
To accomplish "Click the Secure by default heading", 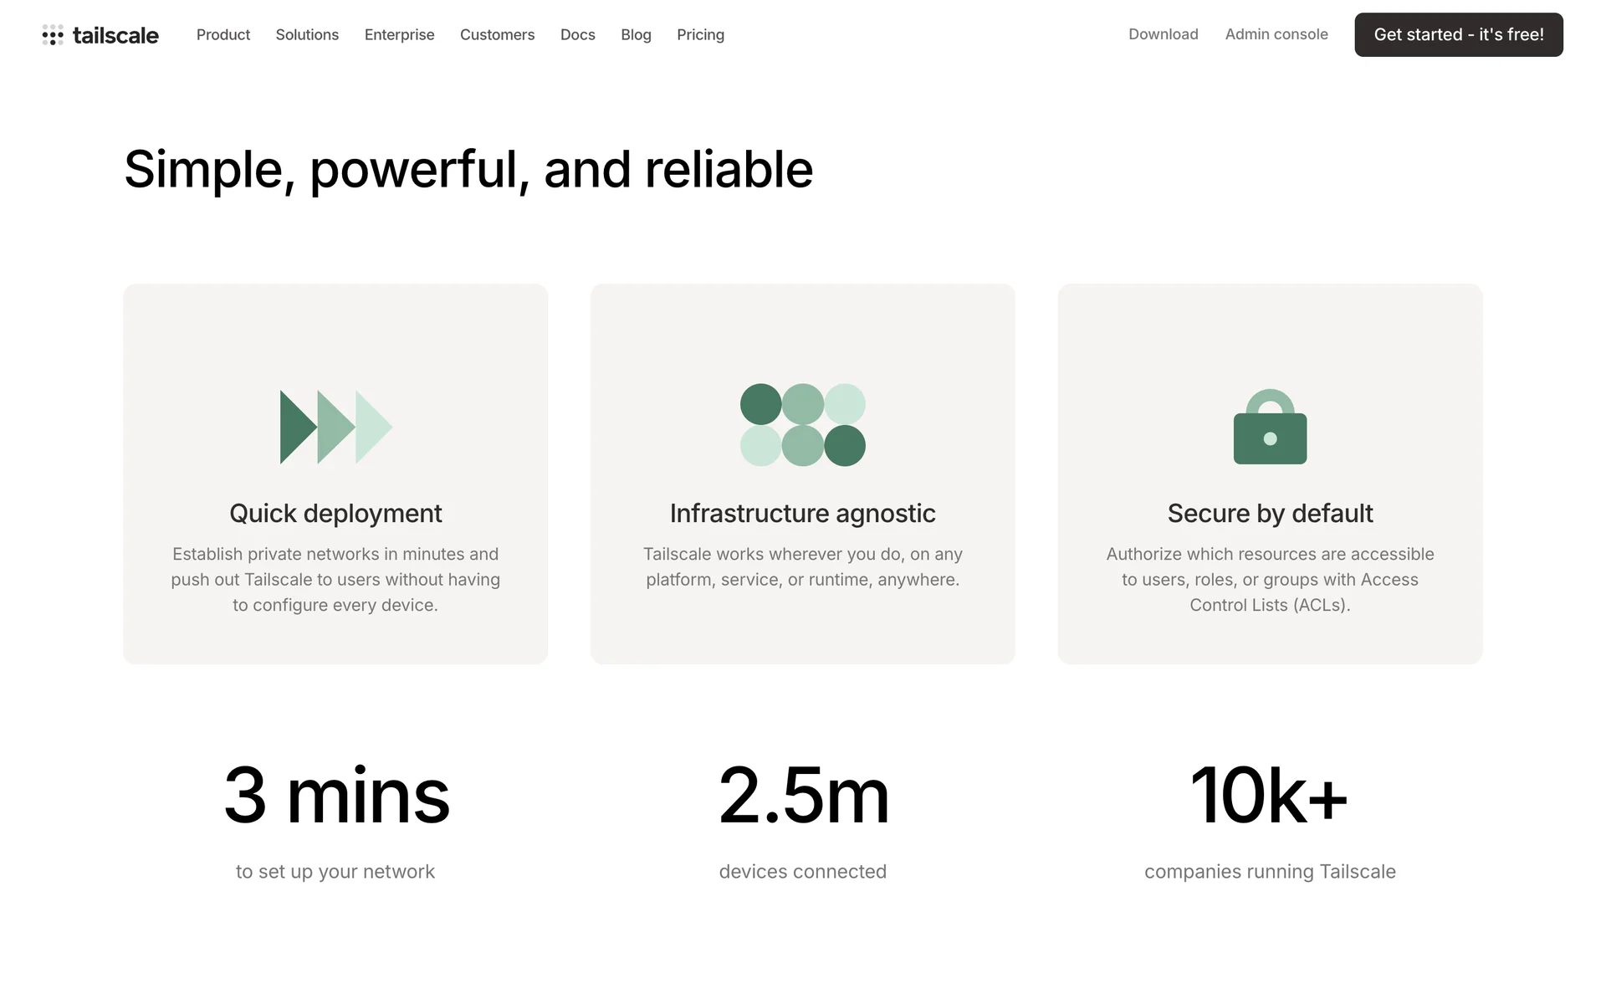I will point(1270,513).
